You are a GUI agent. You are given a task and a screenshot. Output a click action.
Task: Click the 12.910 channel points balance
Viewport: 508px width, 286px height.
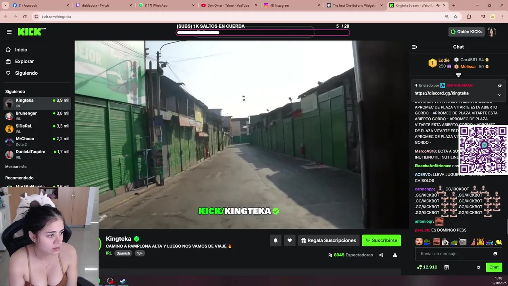(x=427, y=267)
